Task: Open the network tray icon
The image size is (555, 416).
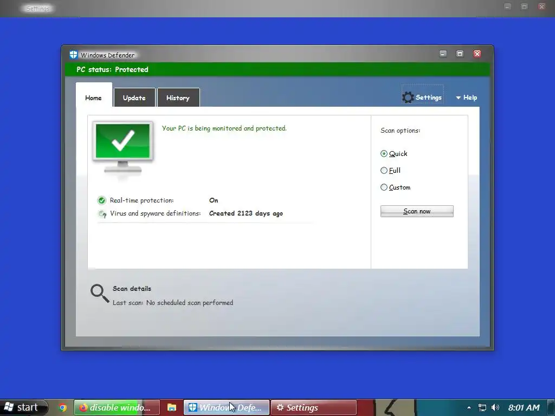Action: (482, 407)
